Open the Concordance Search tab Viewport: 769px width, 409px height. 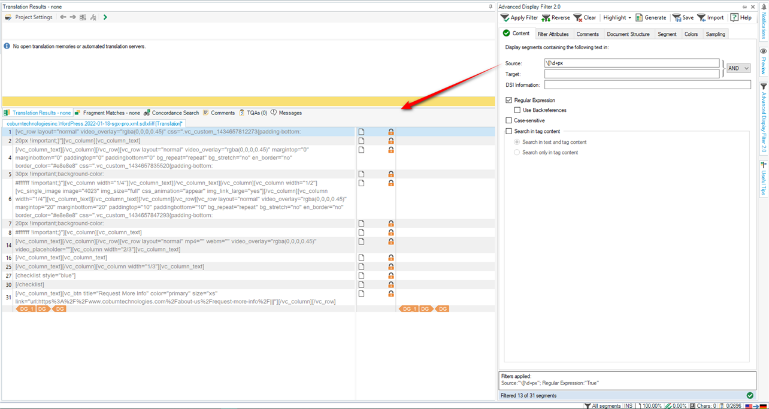(171, 113)
